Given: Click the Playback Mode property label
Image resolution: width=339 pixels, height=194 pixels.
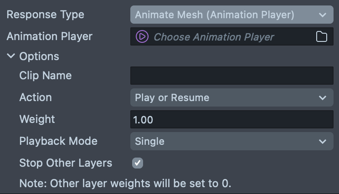Looking at the screenshot, I should [x=58, y=141].
